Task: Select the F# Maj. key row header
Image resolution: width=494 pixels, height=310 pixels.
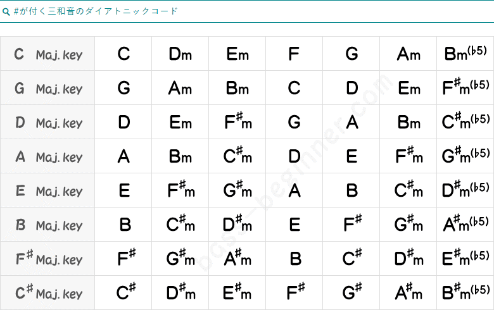Action: click(47, 259)
